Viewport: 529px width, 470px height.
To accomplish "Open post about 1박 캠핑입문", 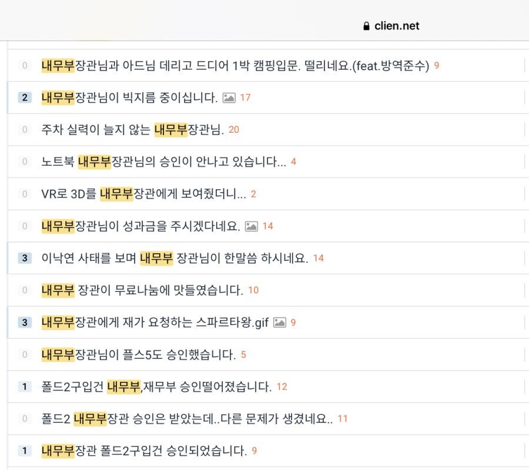I will click(x=235, y=65).
